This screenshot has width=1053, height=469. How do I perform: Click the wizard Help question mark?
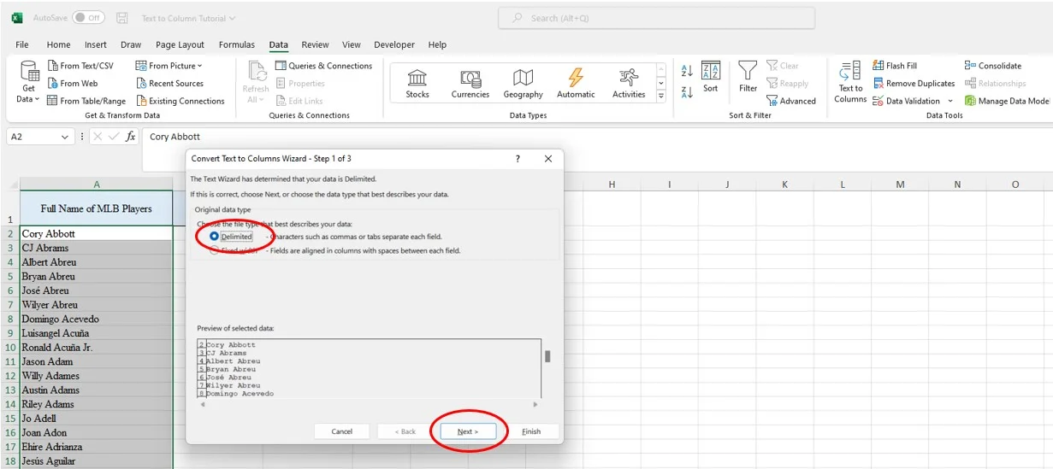pos(518,159)
